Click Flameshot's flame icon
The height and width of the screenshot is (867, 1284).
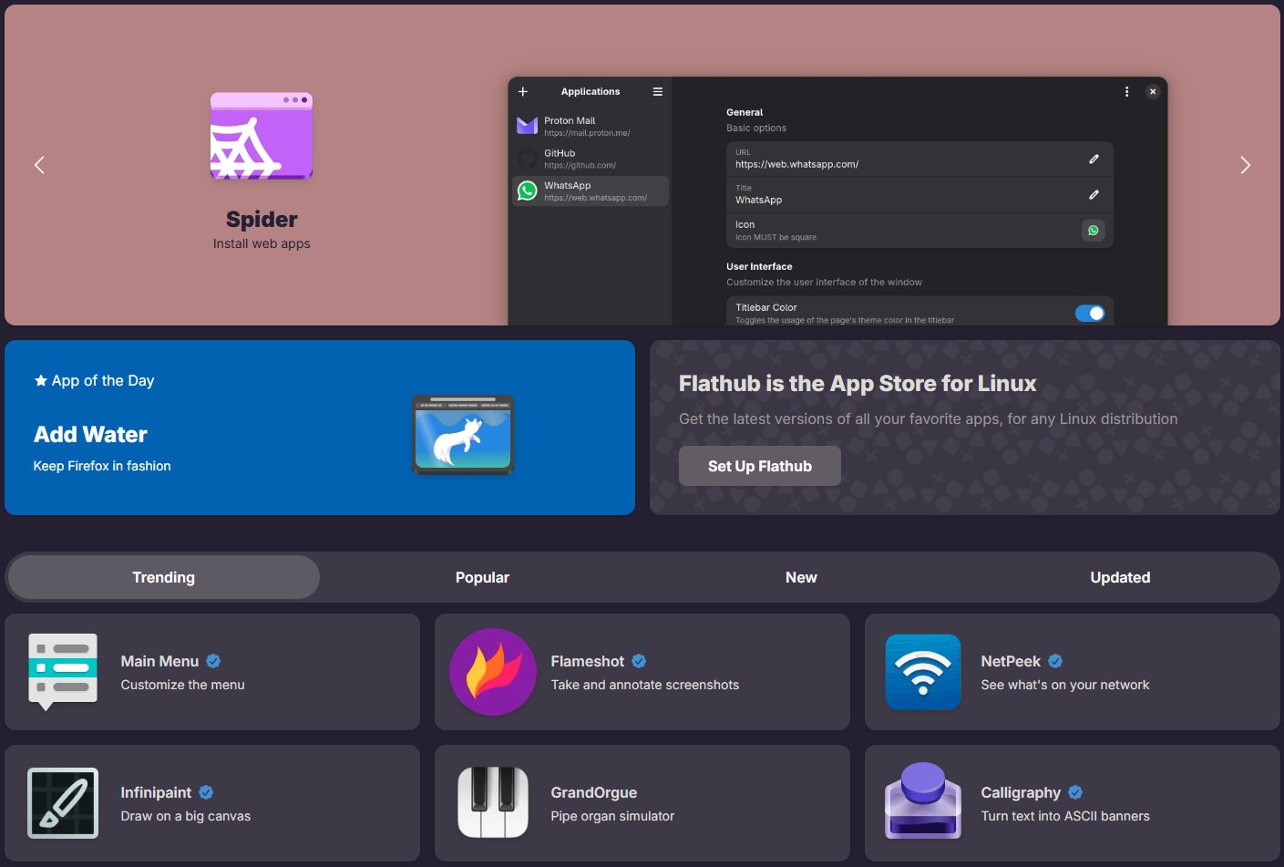tap(492, 672)
